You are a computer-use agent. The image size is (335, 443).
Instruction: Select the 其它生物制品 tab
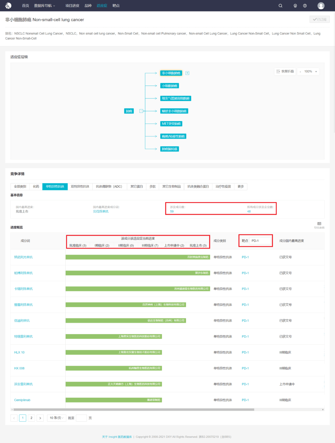172,186
